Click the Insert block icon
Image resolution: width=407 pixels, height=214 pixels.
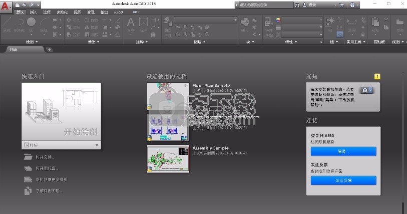(245, 23)
